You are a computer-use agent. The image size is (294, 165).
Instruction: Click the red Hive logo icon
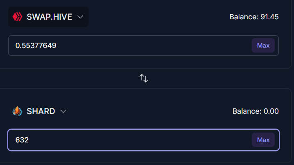click(x=17, y=17)
